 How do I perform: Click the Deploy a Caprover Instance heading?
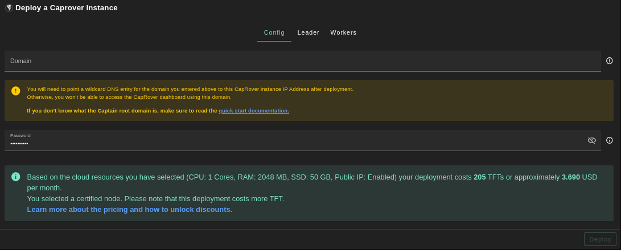(x=67, y=8)
